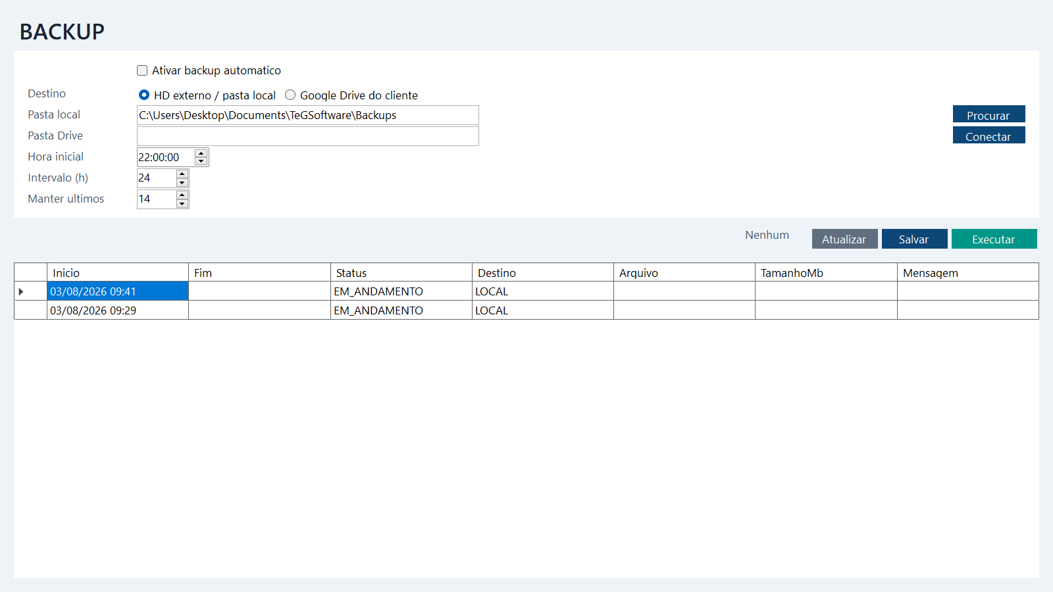
Task: Decrease Hora inicial with down arrow
Action: (x=201, y=161)
